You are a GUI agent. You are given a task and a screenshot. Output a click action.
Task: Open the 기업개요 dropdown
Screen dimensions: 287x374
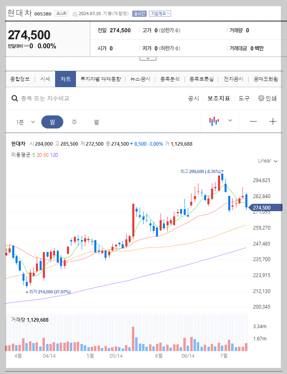[x=160, y=14]
